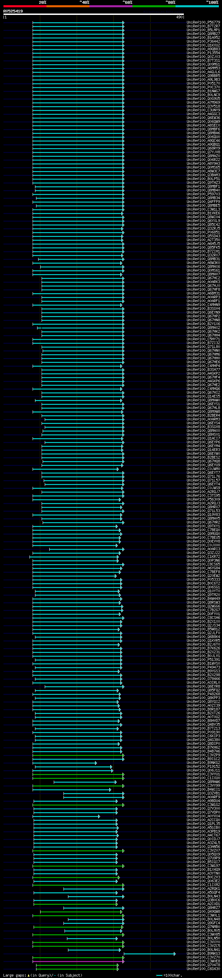Open hit UniRef100_B3SGV4
Image resolution: width=222 pixels, height=978 pixels.
(203, 309)
